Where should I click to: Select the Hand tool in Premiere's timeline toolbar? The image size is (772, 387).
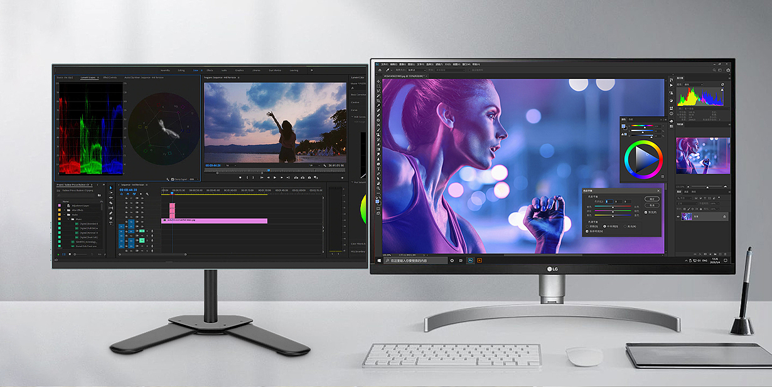click(110, 218)
